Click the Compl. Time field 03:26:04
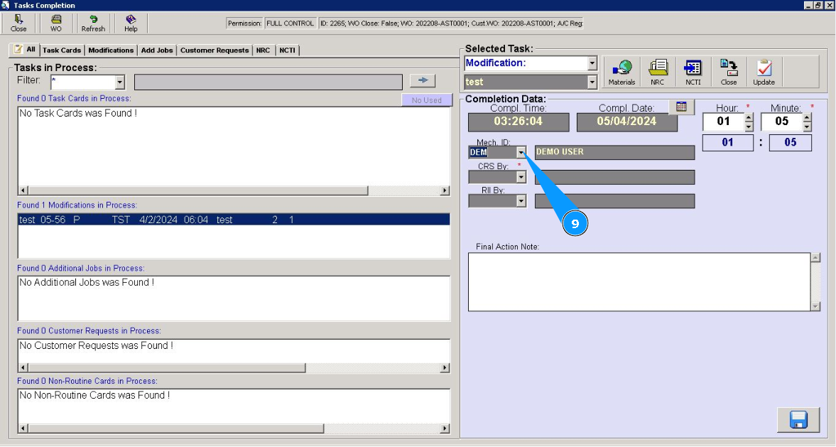The height and width of the screenshot is (447, 836). pos(519,122)
